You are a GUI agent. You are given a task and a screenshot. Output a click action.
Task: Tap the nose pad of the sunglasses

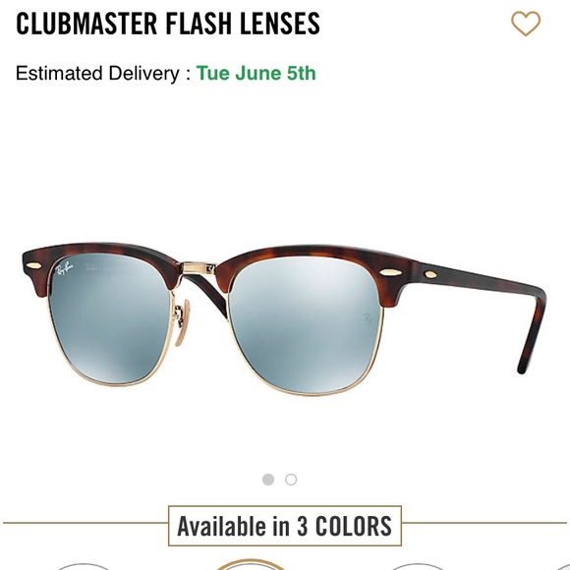point(182,322)
